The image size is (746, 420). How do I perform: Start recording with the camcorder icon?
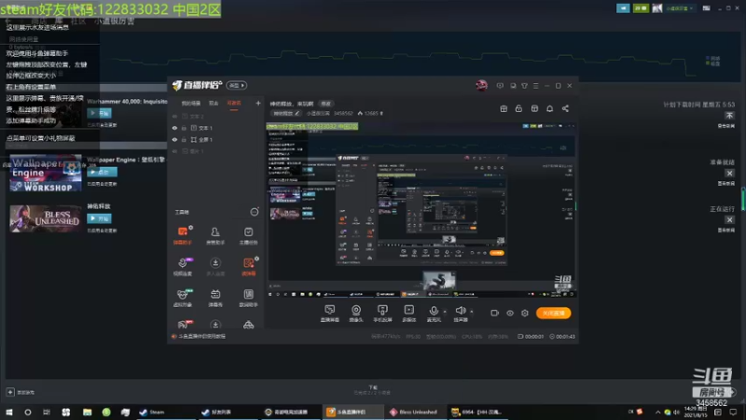tap(495, 313)
